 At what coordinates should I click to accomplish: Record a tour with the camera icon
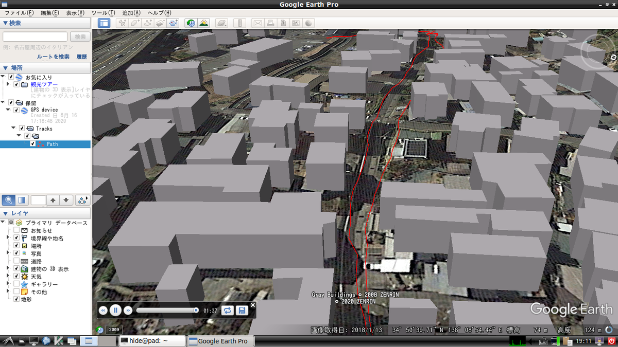point(174,23)
